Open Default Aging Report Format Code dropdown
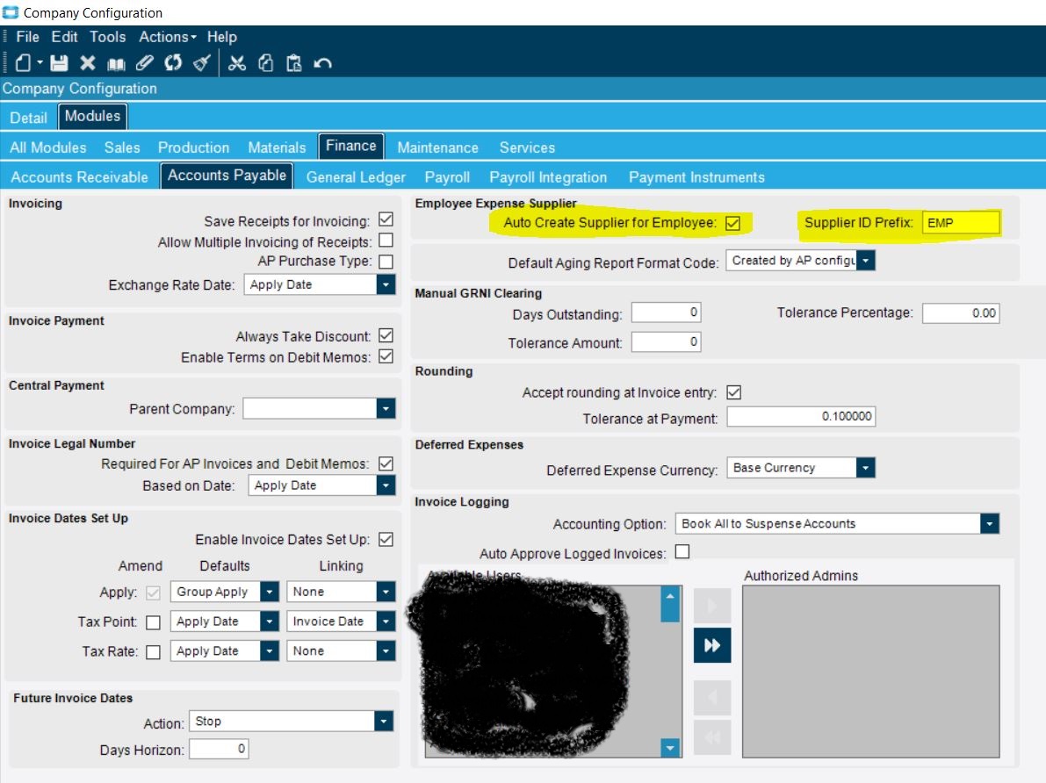 [866, 260]
